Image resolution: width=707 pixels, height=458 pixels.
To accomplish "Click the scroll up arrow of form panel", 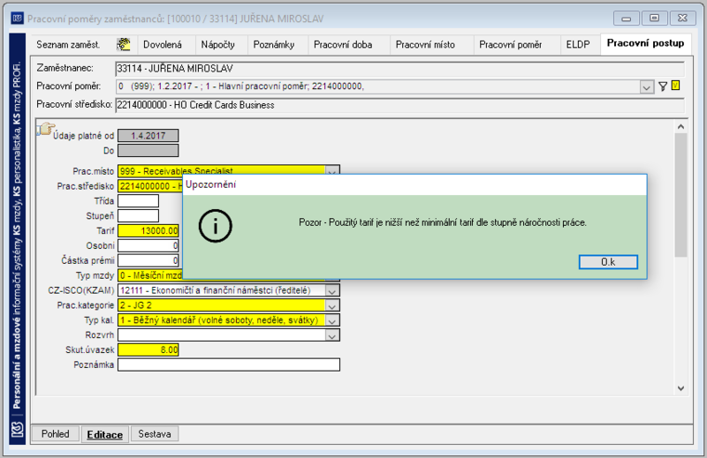I will 680,126.
